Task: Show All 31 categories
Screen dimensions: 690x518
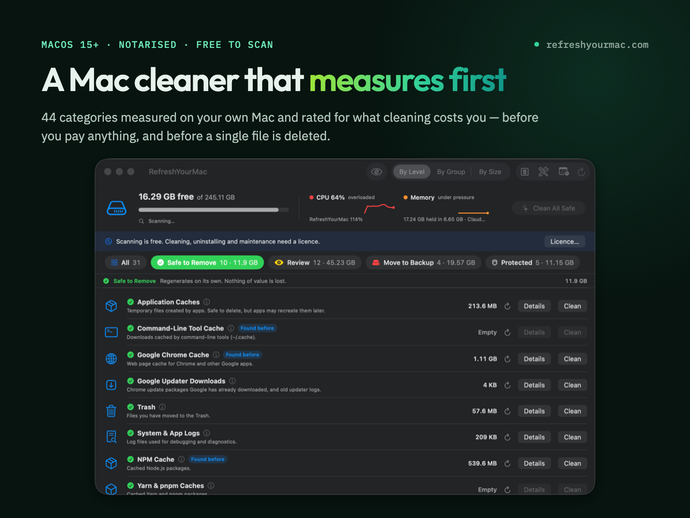Action: (x=126, y=262)
